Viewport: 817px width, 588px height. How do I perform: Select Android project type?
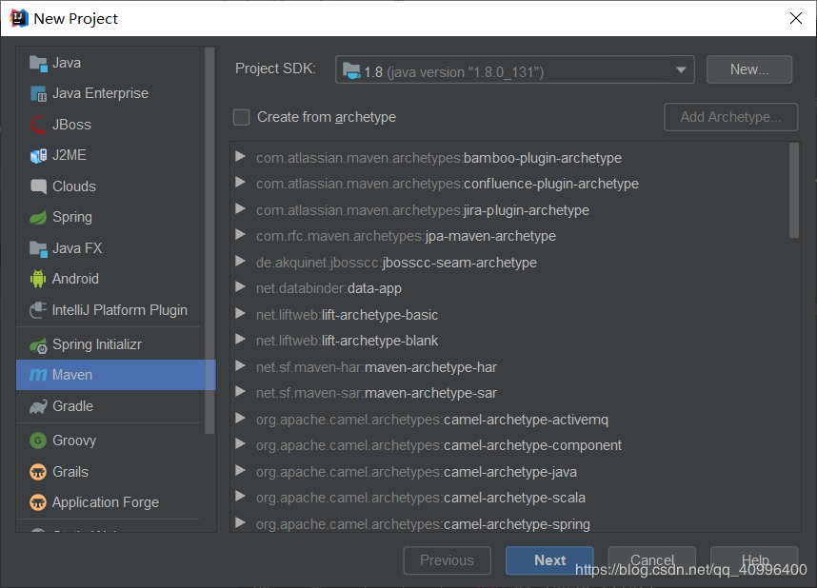(110, 279)
